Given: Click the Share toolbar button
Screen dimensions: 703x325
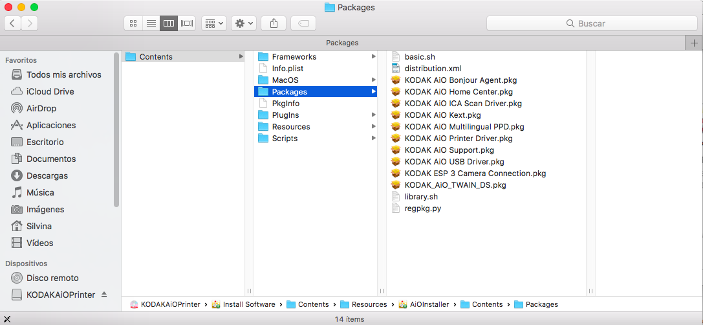Looking at the screenshot, I should [274, 23].
